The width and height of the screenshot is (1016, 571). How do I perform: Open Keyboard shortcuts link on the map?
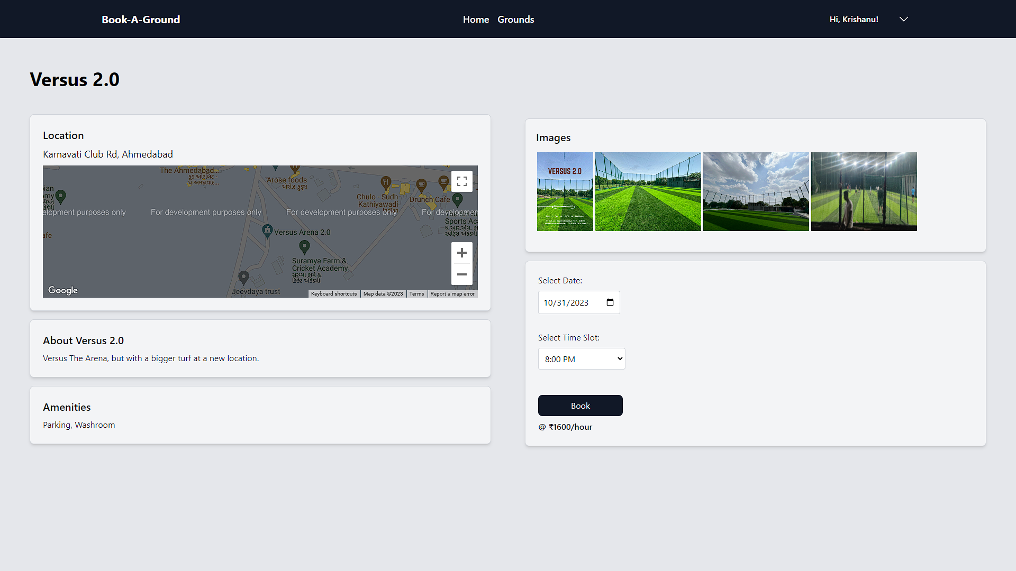[x=333, y=293]
